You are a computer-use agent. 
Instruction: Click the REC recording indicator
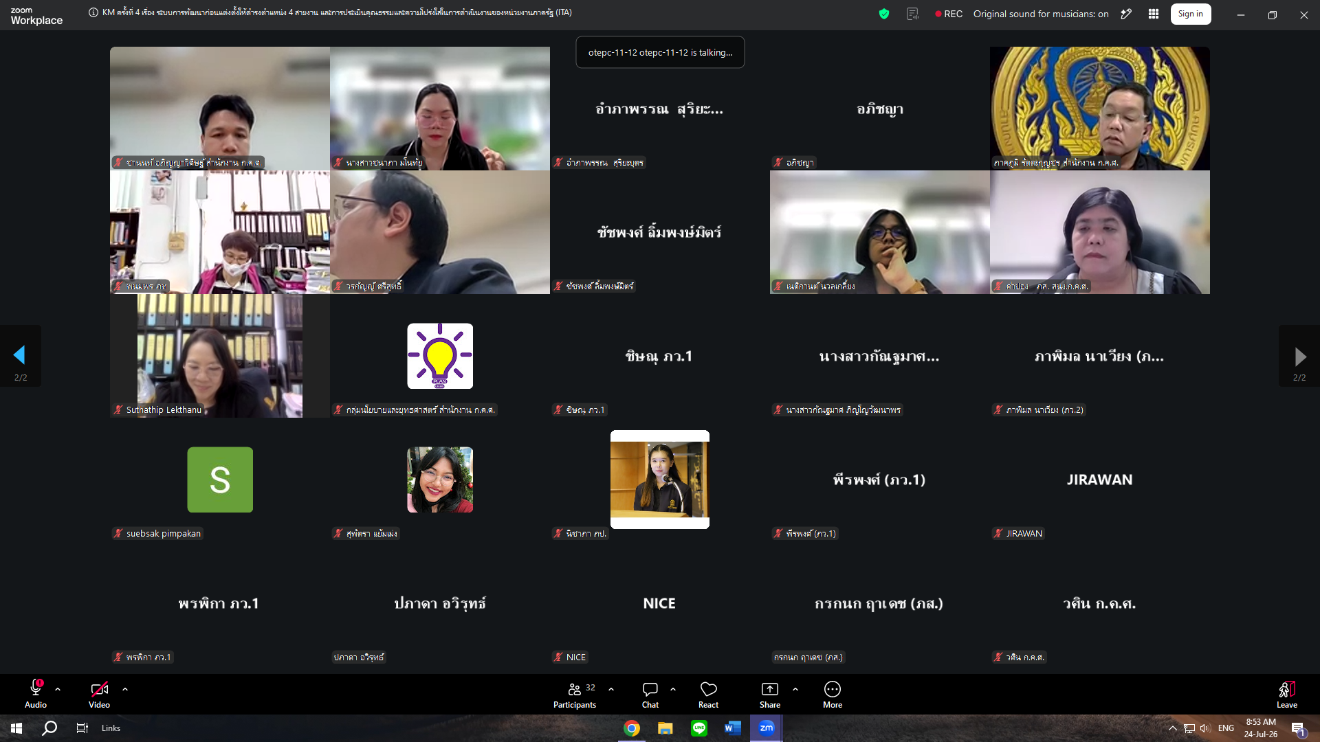[949, 14]
